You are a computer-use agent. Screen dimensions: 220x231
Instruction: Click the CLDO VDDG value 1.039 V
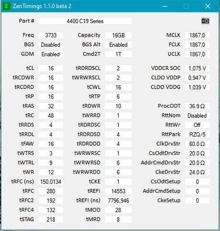pos(197,87)
